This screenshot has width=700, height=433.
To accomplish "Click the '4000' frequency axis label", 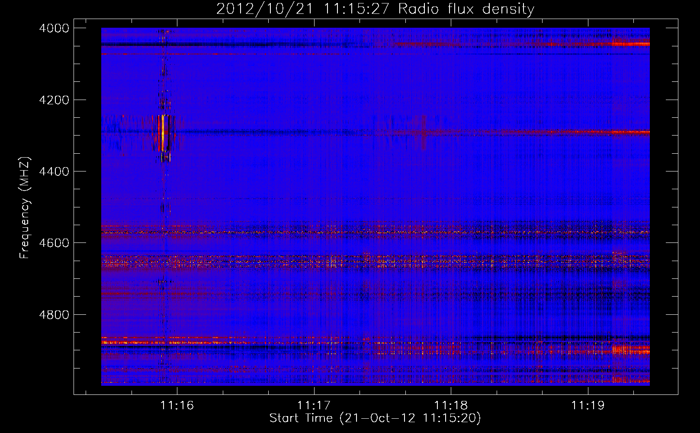I will pos(54,28).
